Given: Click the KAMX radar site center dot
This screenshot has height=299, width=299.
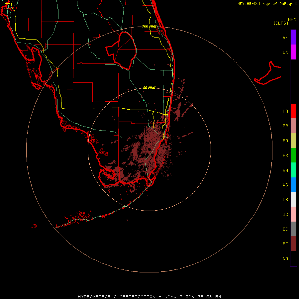Looking at the screenshot, I should coord(149,149).
